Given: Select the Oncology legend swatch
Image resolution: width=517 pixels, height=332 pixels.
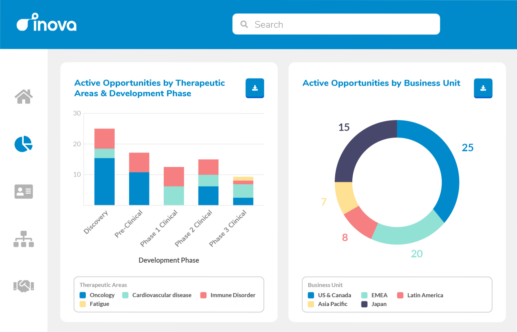Looking at the screenshot, I should (83, 295).
